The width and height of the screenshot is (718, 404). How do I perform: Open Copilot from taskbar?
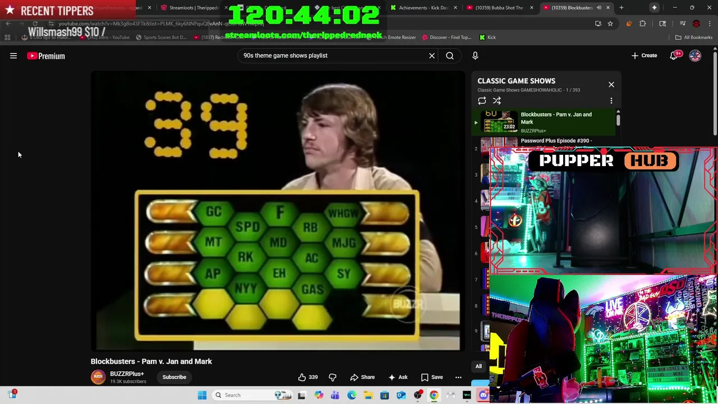(x=319, y=395)
